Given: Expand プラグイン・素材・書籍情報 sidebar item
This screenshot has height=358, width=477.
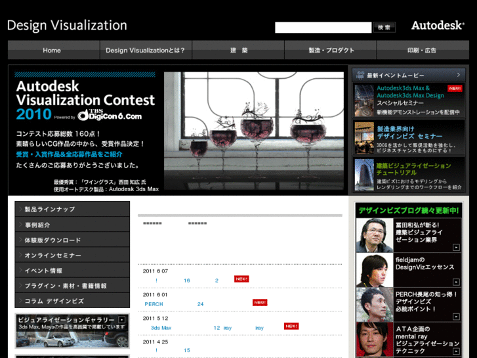Looking at the screenshot, I should coord(72,286).
